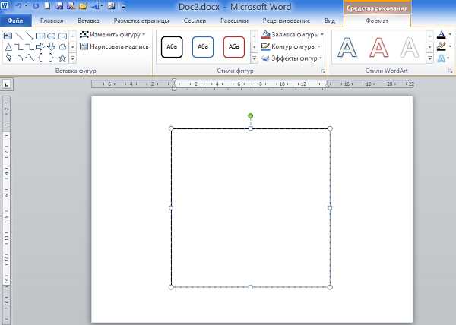This screenshot has height=325, width=456.
Task: Click the green rotation handle of shape
Action: click(x=250, y=116)
